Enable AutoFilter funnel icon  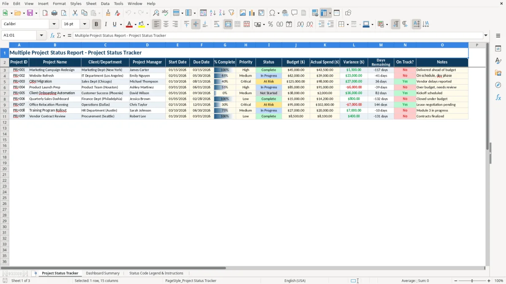pos(231,13)
